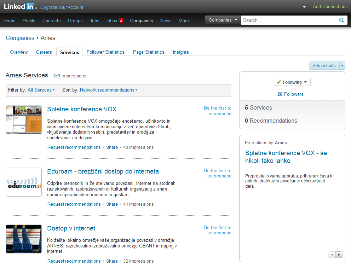
Task: Open Sort by Network recommendations dropdown
Action: [108, 90]
